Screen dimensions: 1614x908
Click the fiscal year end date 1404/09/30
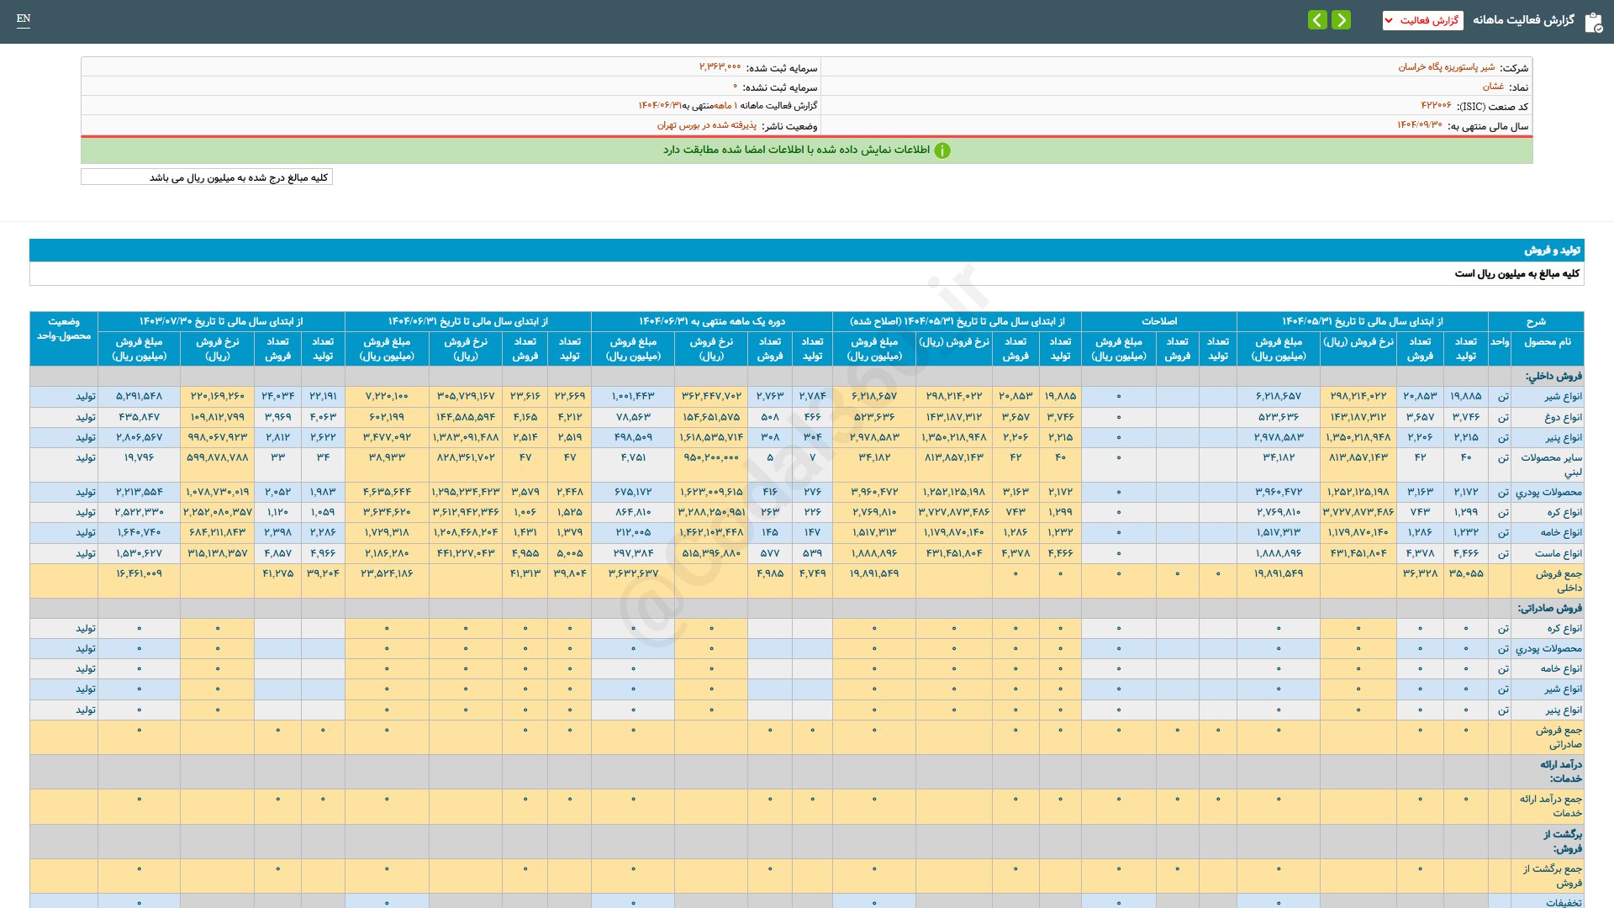[x=1419, y=125]
